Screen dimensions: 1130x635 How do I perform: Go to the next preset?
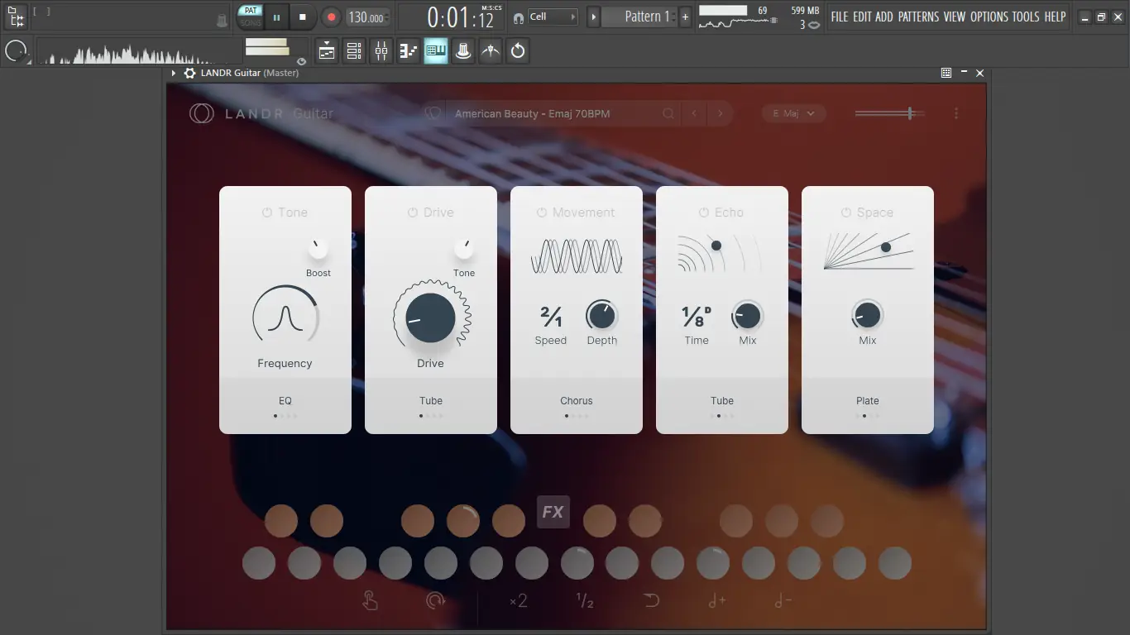click(721, 113)
